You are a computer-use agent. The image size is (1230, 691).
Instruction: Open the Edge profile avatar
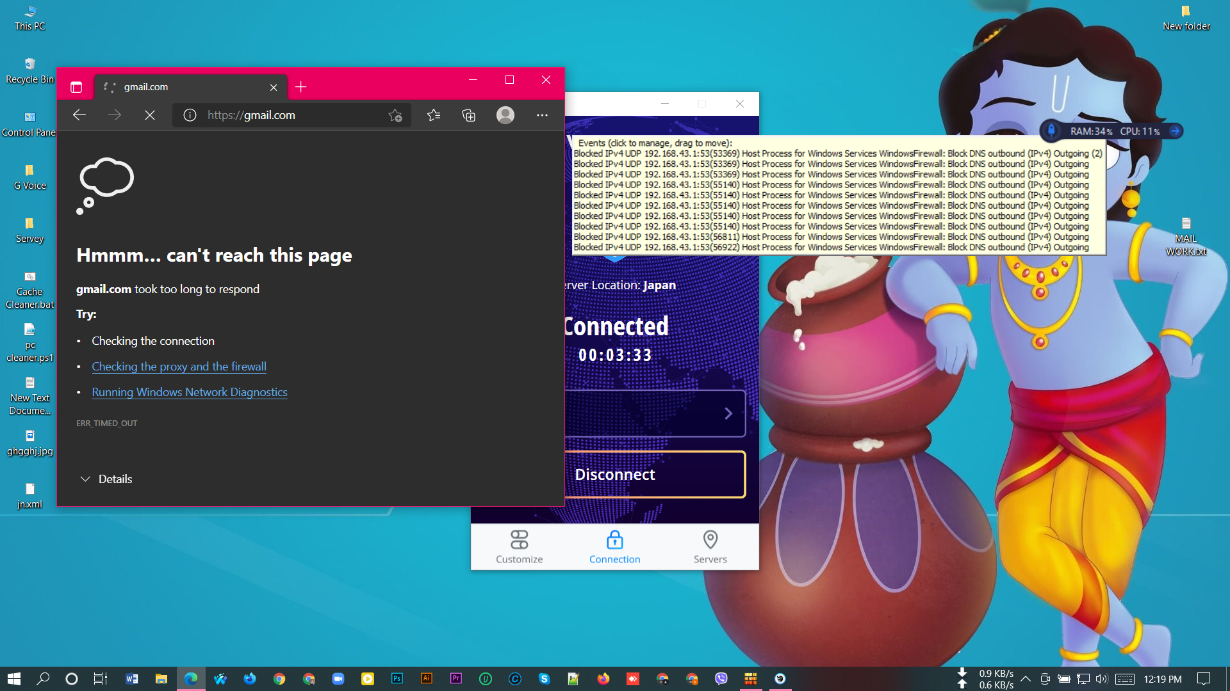point(505,115)
